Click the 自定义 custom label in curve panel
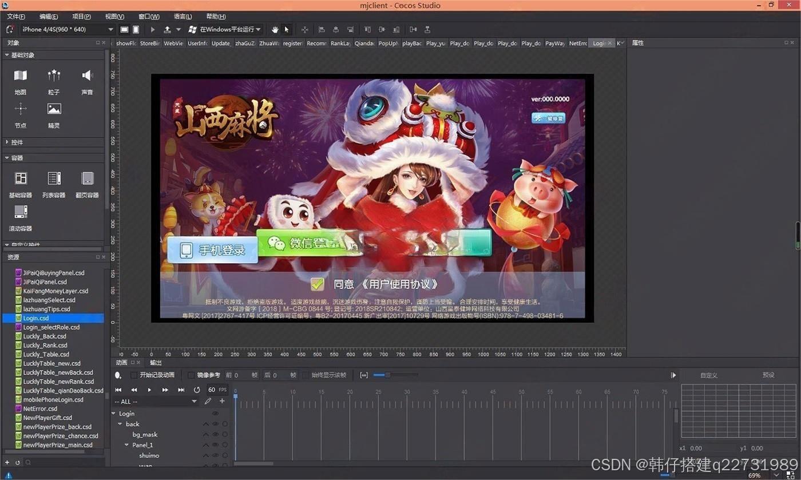The image size is (801, 480). 709,375
